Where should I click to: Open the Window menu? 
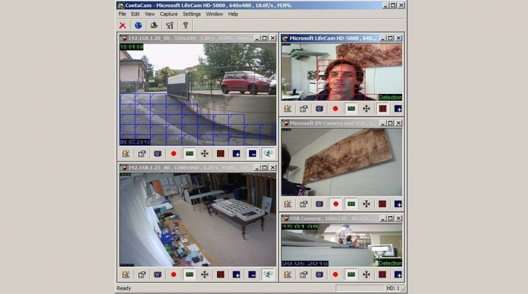pyautogui.click(x=214, y=14)
